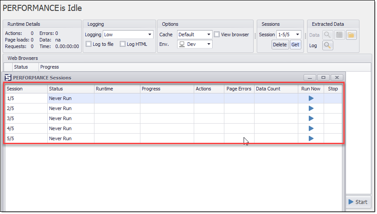Click the Runtime column header
The height and width of the screenshot is (214, 377).
coord(117,89)
